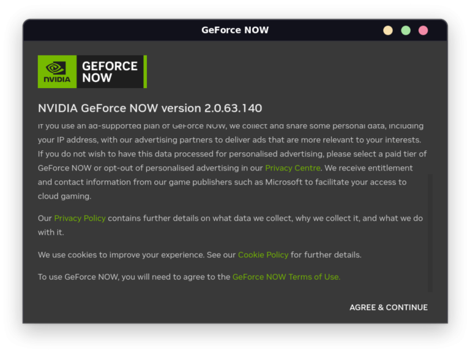This screenshot has width=470, height=352.
Task: Open the Privacy Policy link
Action: (80, 218)
